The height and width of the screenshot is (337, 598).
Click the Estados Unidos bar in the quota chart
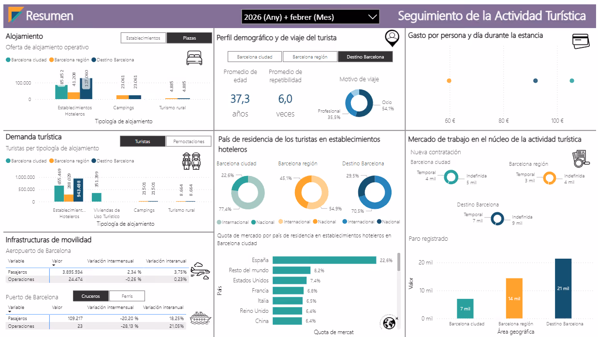[x=290, y=280]
